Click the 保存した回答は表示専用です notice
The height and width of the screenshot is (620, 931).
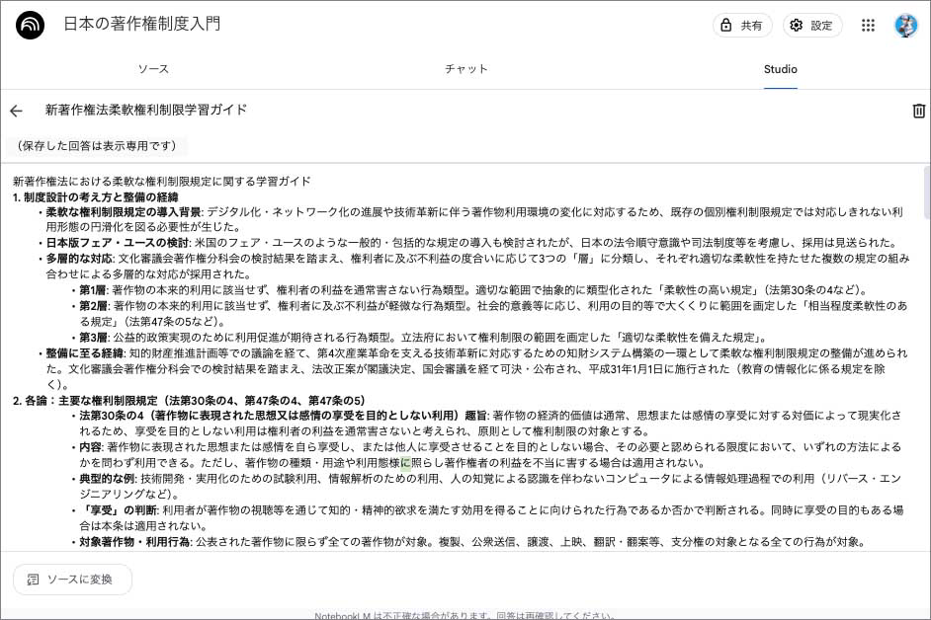pos(96,146)
